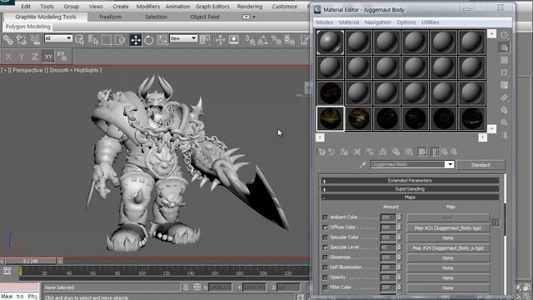533x300 pixels.
Task: Select the first gray sample sphere slot
Action: coord(330,42)
